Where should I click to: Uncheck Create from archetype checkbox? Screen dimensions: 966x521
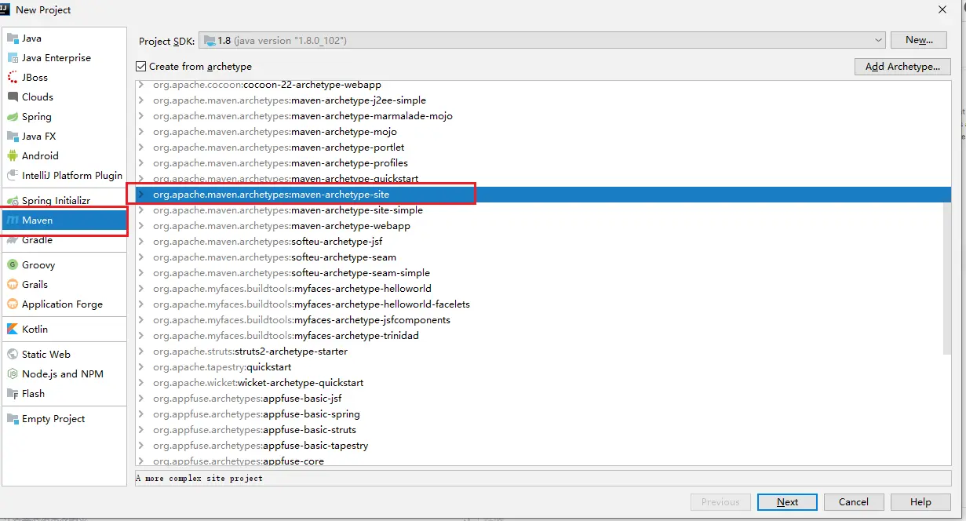141,67
